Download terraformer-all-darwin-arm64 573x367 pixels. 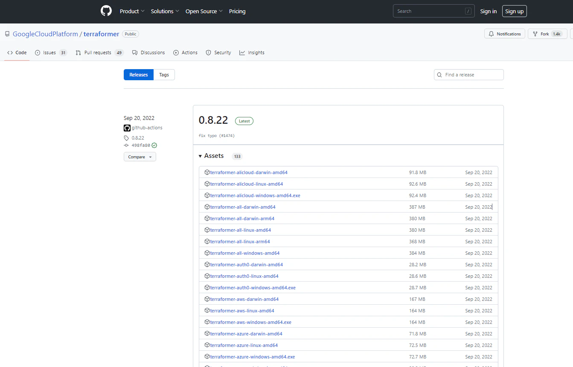coord(242,218)
